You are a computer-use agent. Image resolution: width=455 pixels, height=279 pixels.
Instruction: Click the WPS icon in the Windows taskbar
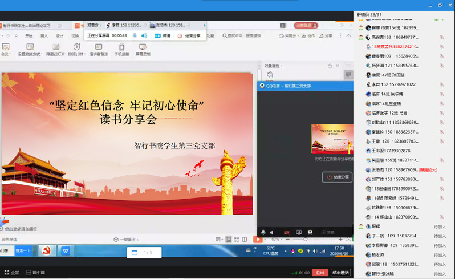coord(66,250)
